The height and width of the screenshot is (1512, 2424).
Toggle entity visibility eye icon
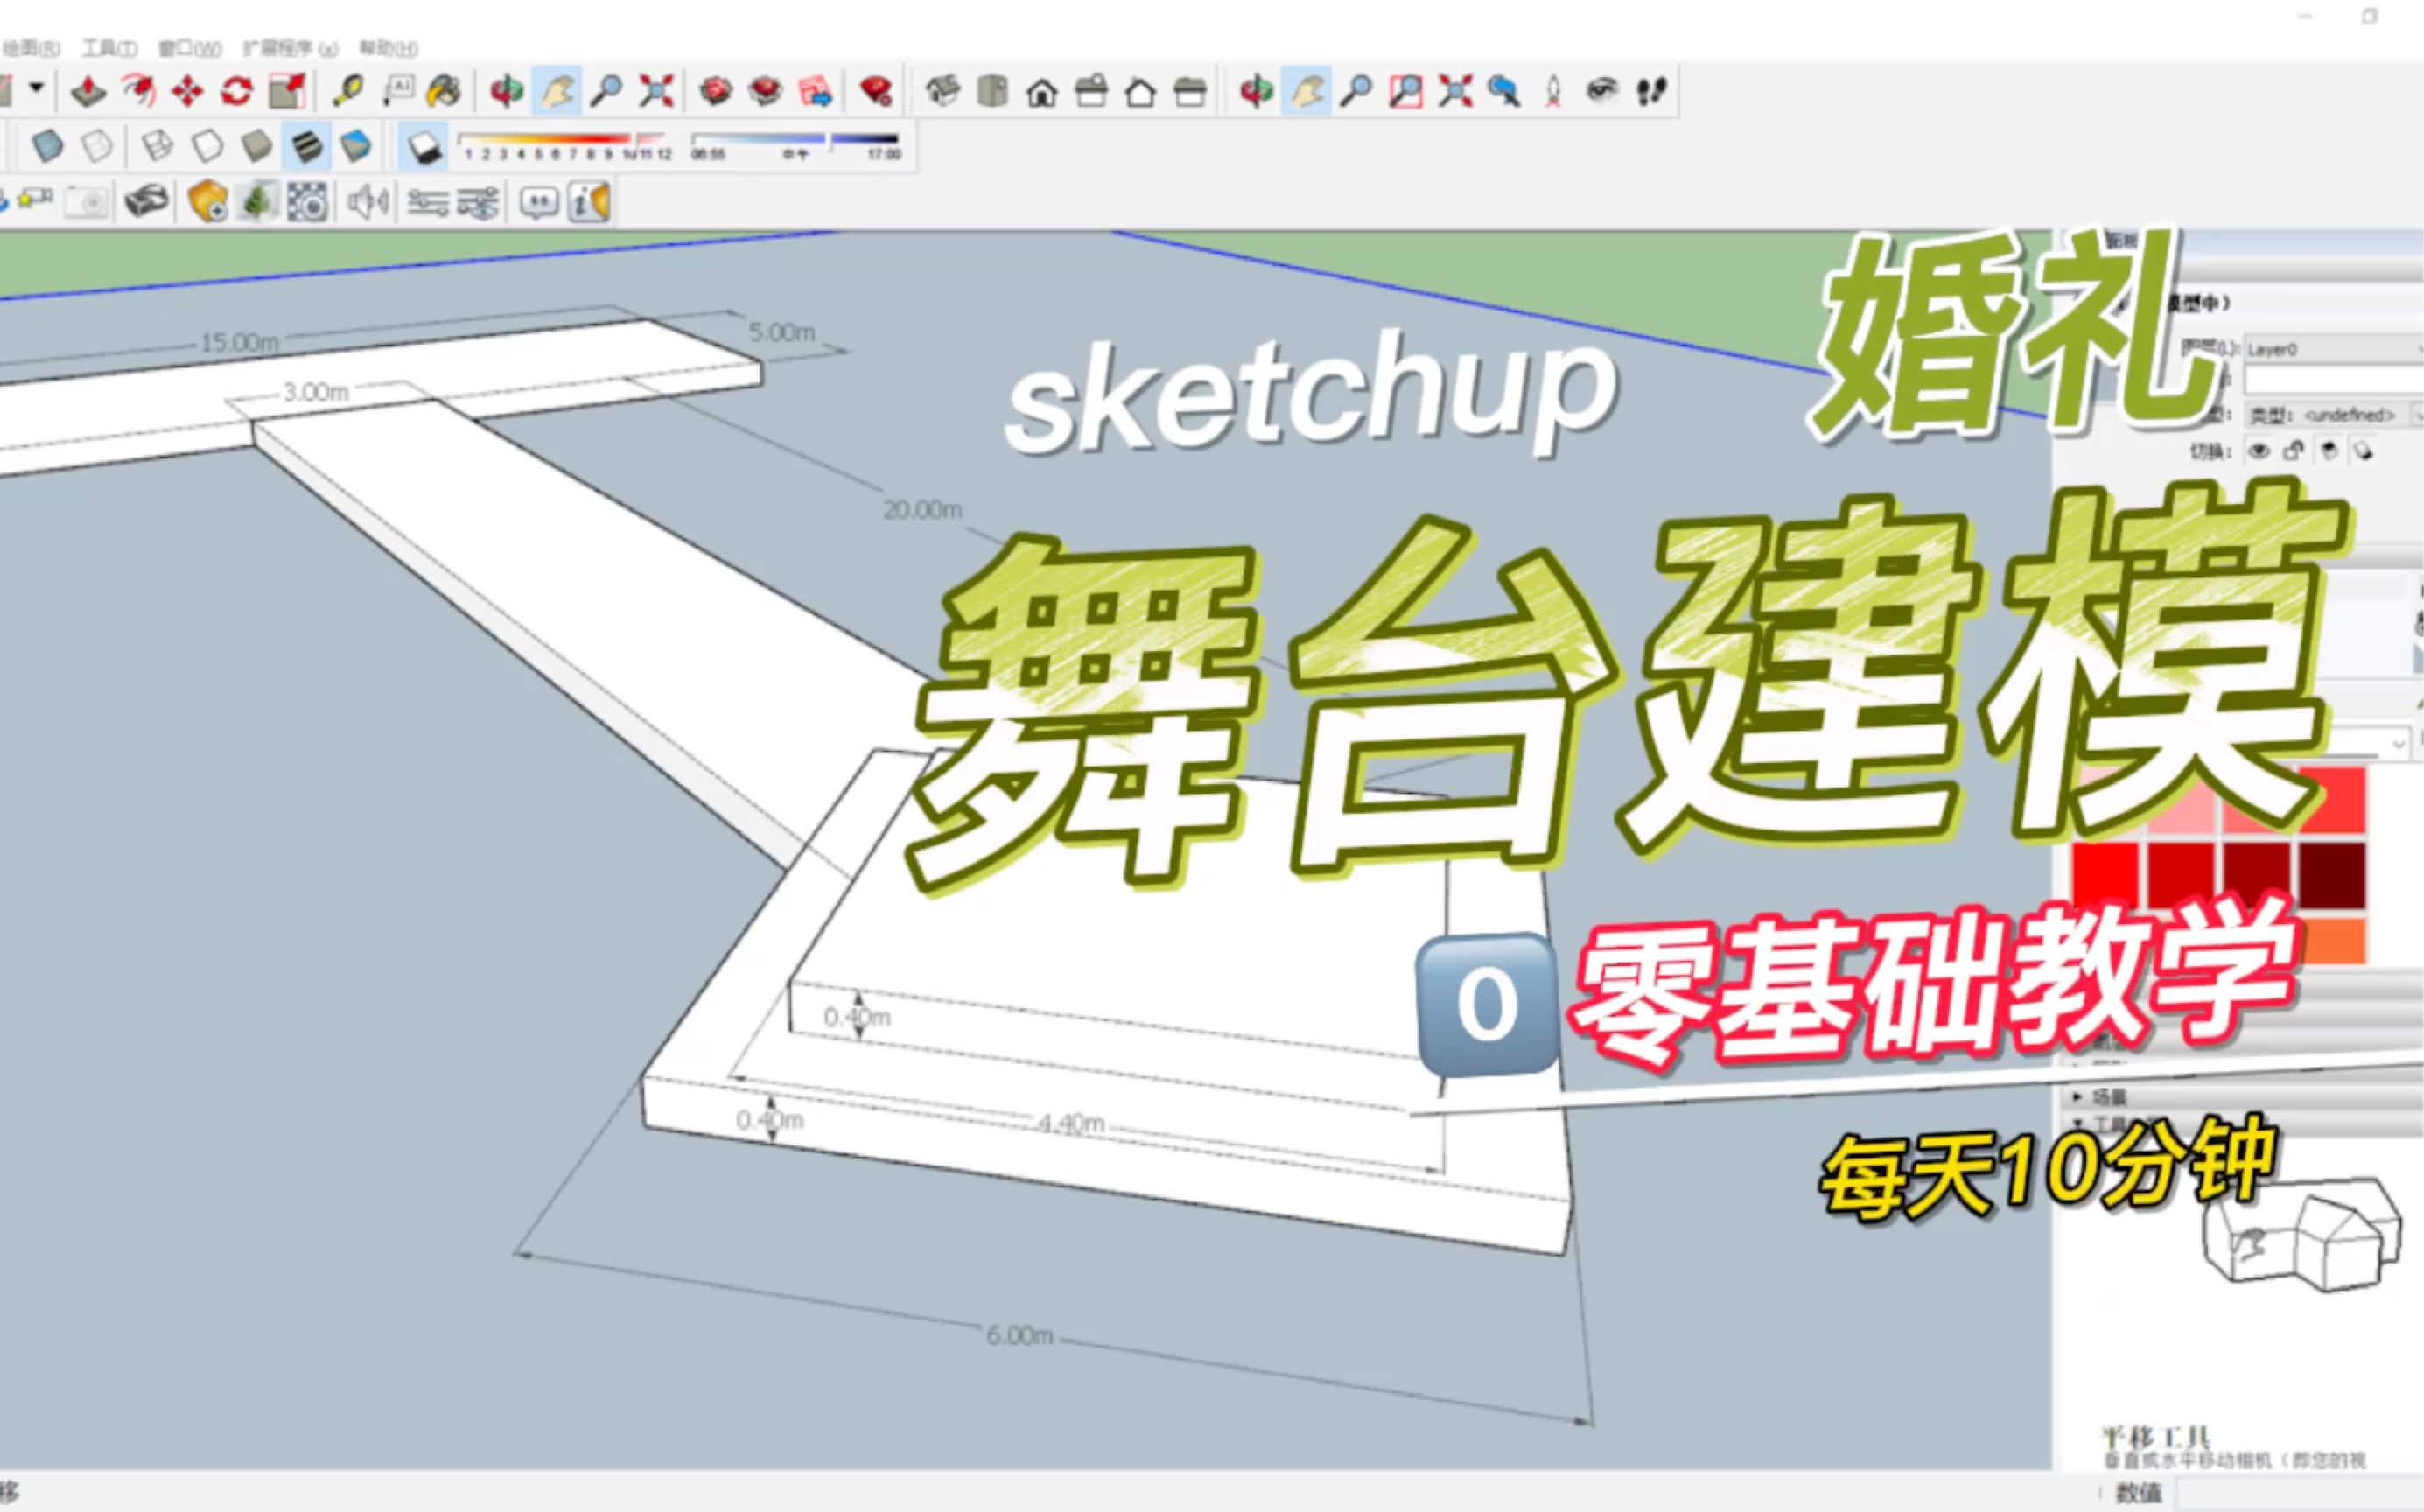[x=2258, y=451]
